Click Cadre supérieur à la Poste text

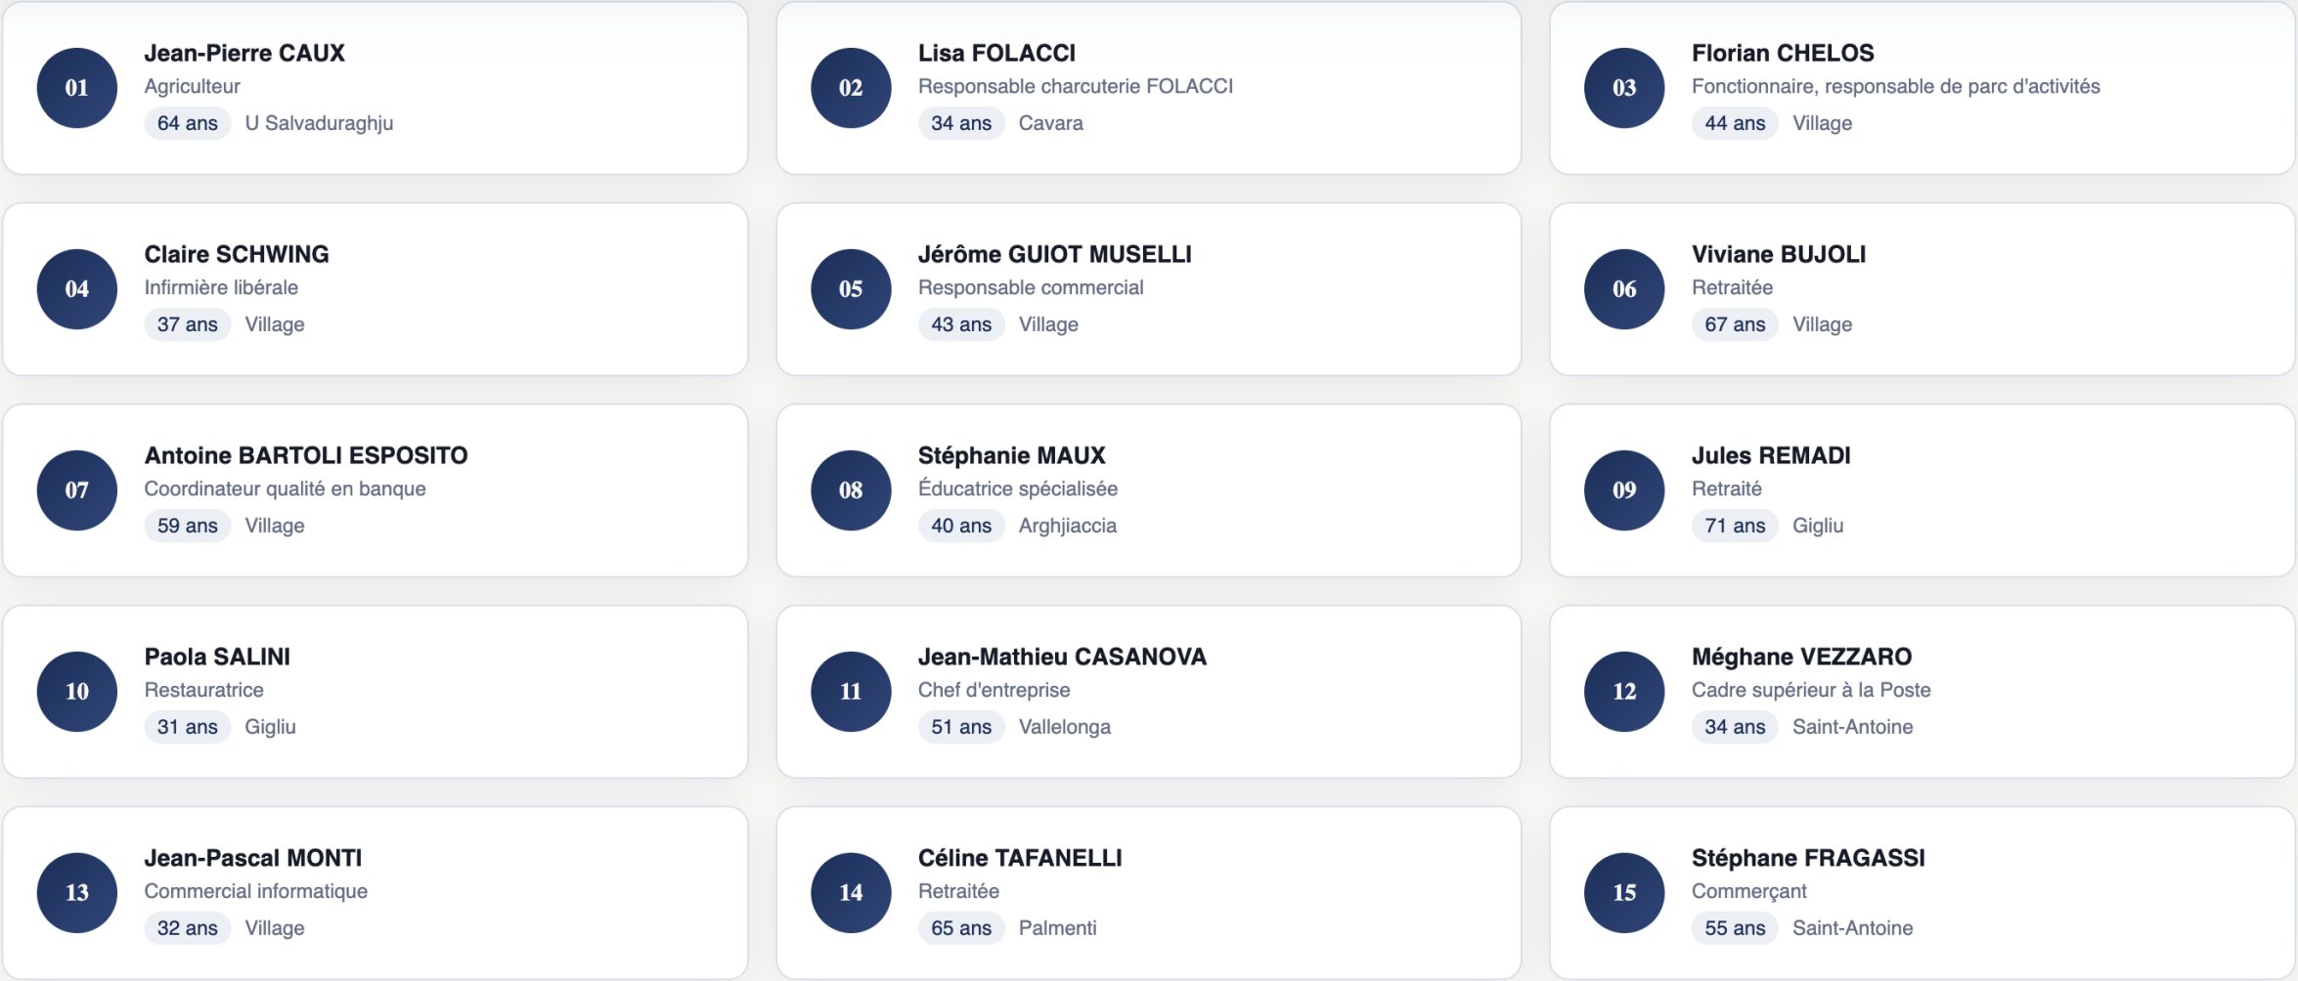pos(1811,690)
